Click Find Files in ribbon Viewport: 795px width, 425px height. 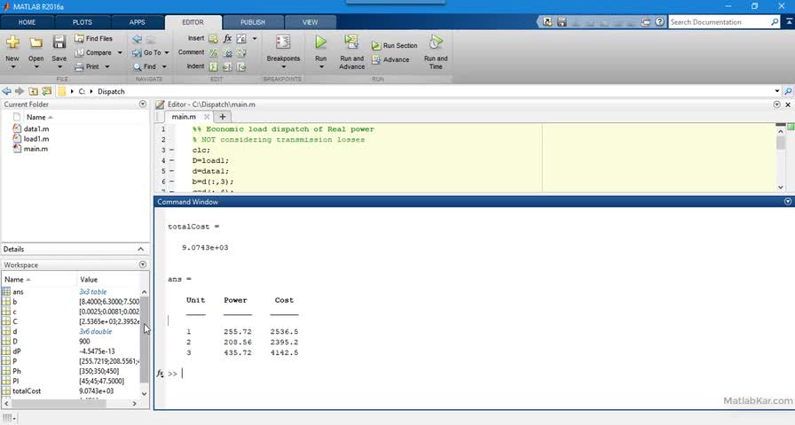(93, 38)
